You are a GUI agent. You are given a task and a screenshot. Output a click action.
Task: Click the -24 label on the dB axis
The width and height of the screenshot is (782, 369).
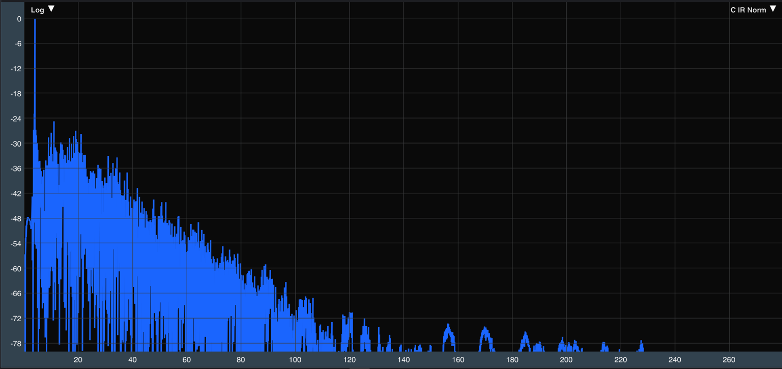17,119
